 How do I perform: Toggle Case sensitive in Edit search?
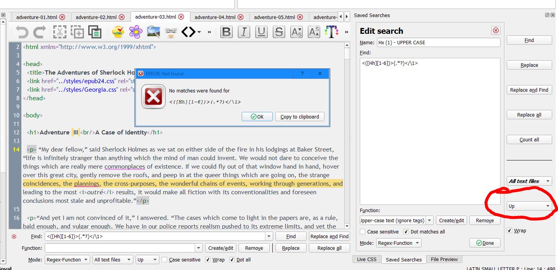363,232
